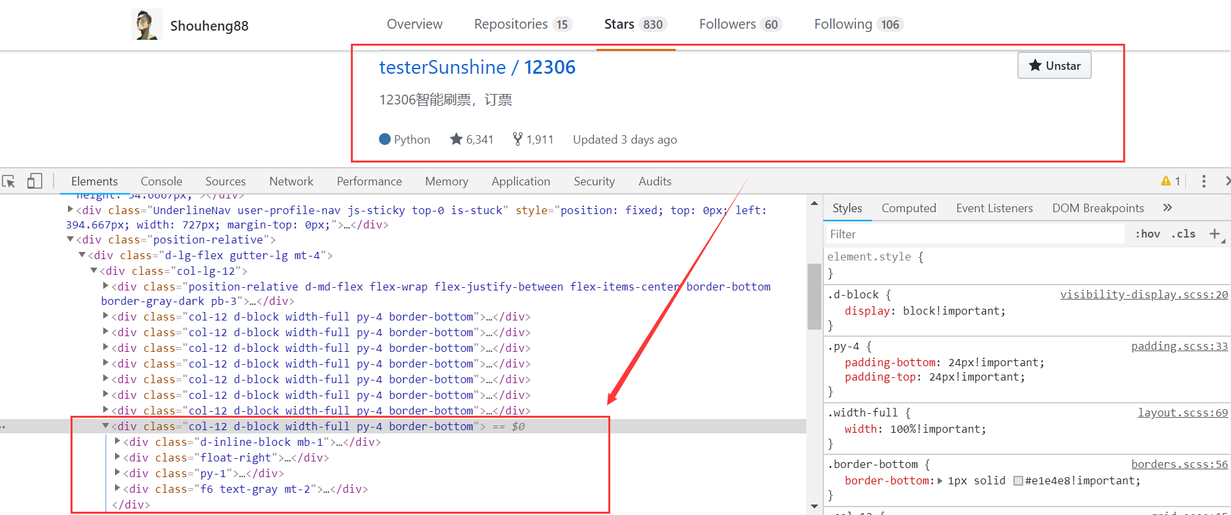Expand the border-bottom shorthand triangle
This screenshot has width=1231, height=515.
point(940,480)
